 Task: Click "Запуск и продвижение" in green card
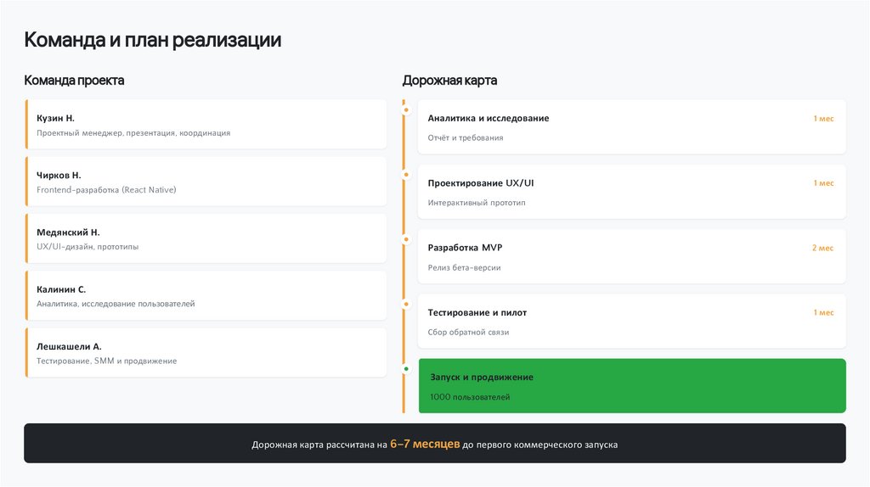point(482,378)
